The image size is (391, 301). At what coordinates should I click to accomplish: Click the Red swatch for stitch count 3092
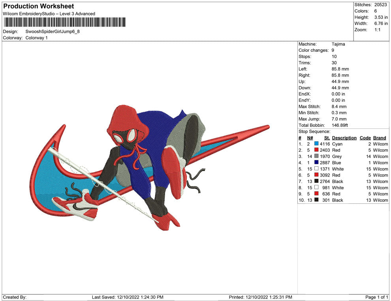[316, 175]
